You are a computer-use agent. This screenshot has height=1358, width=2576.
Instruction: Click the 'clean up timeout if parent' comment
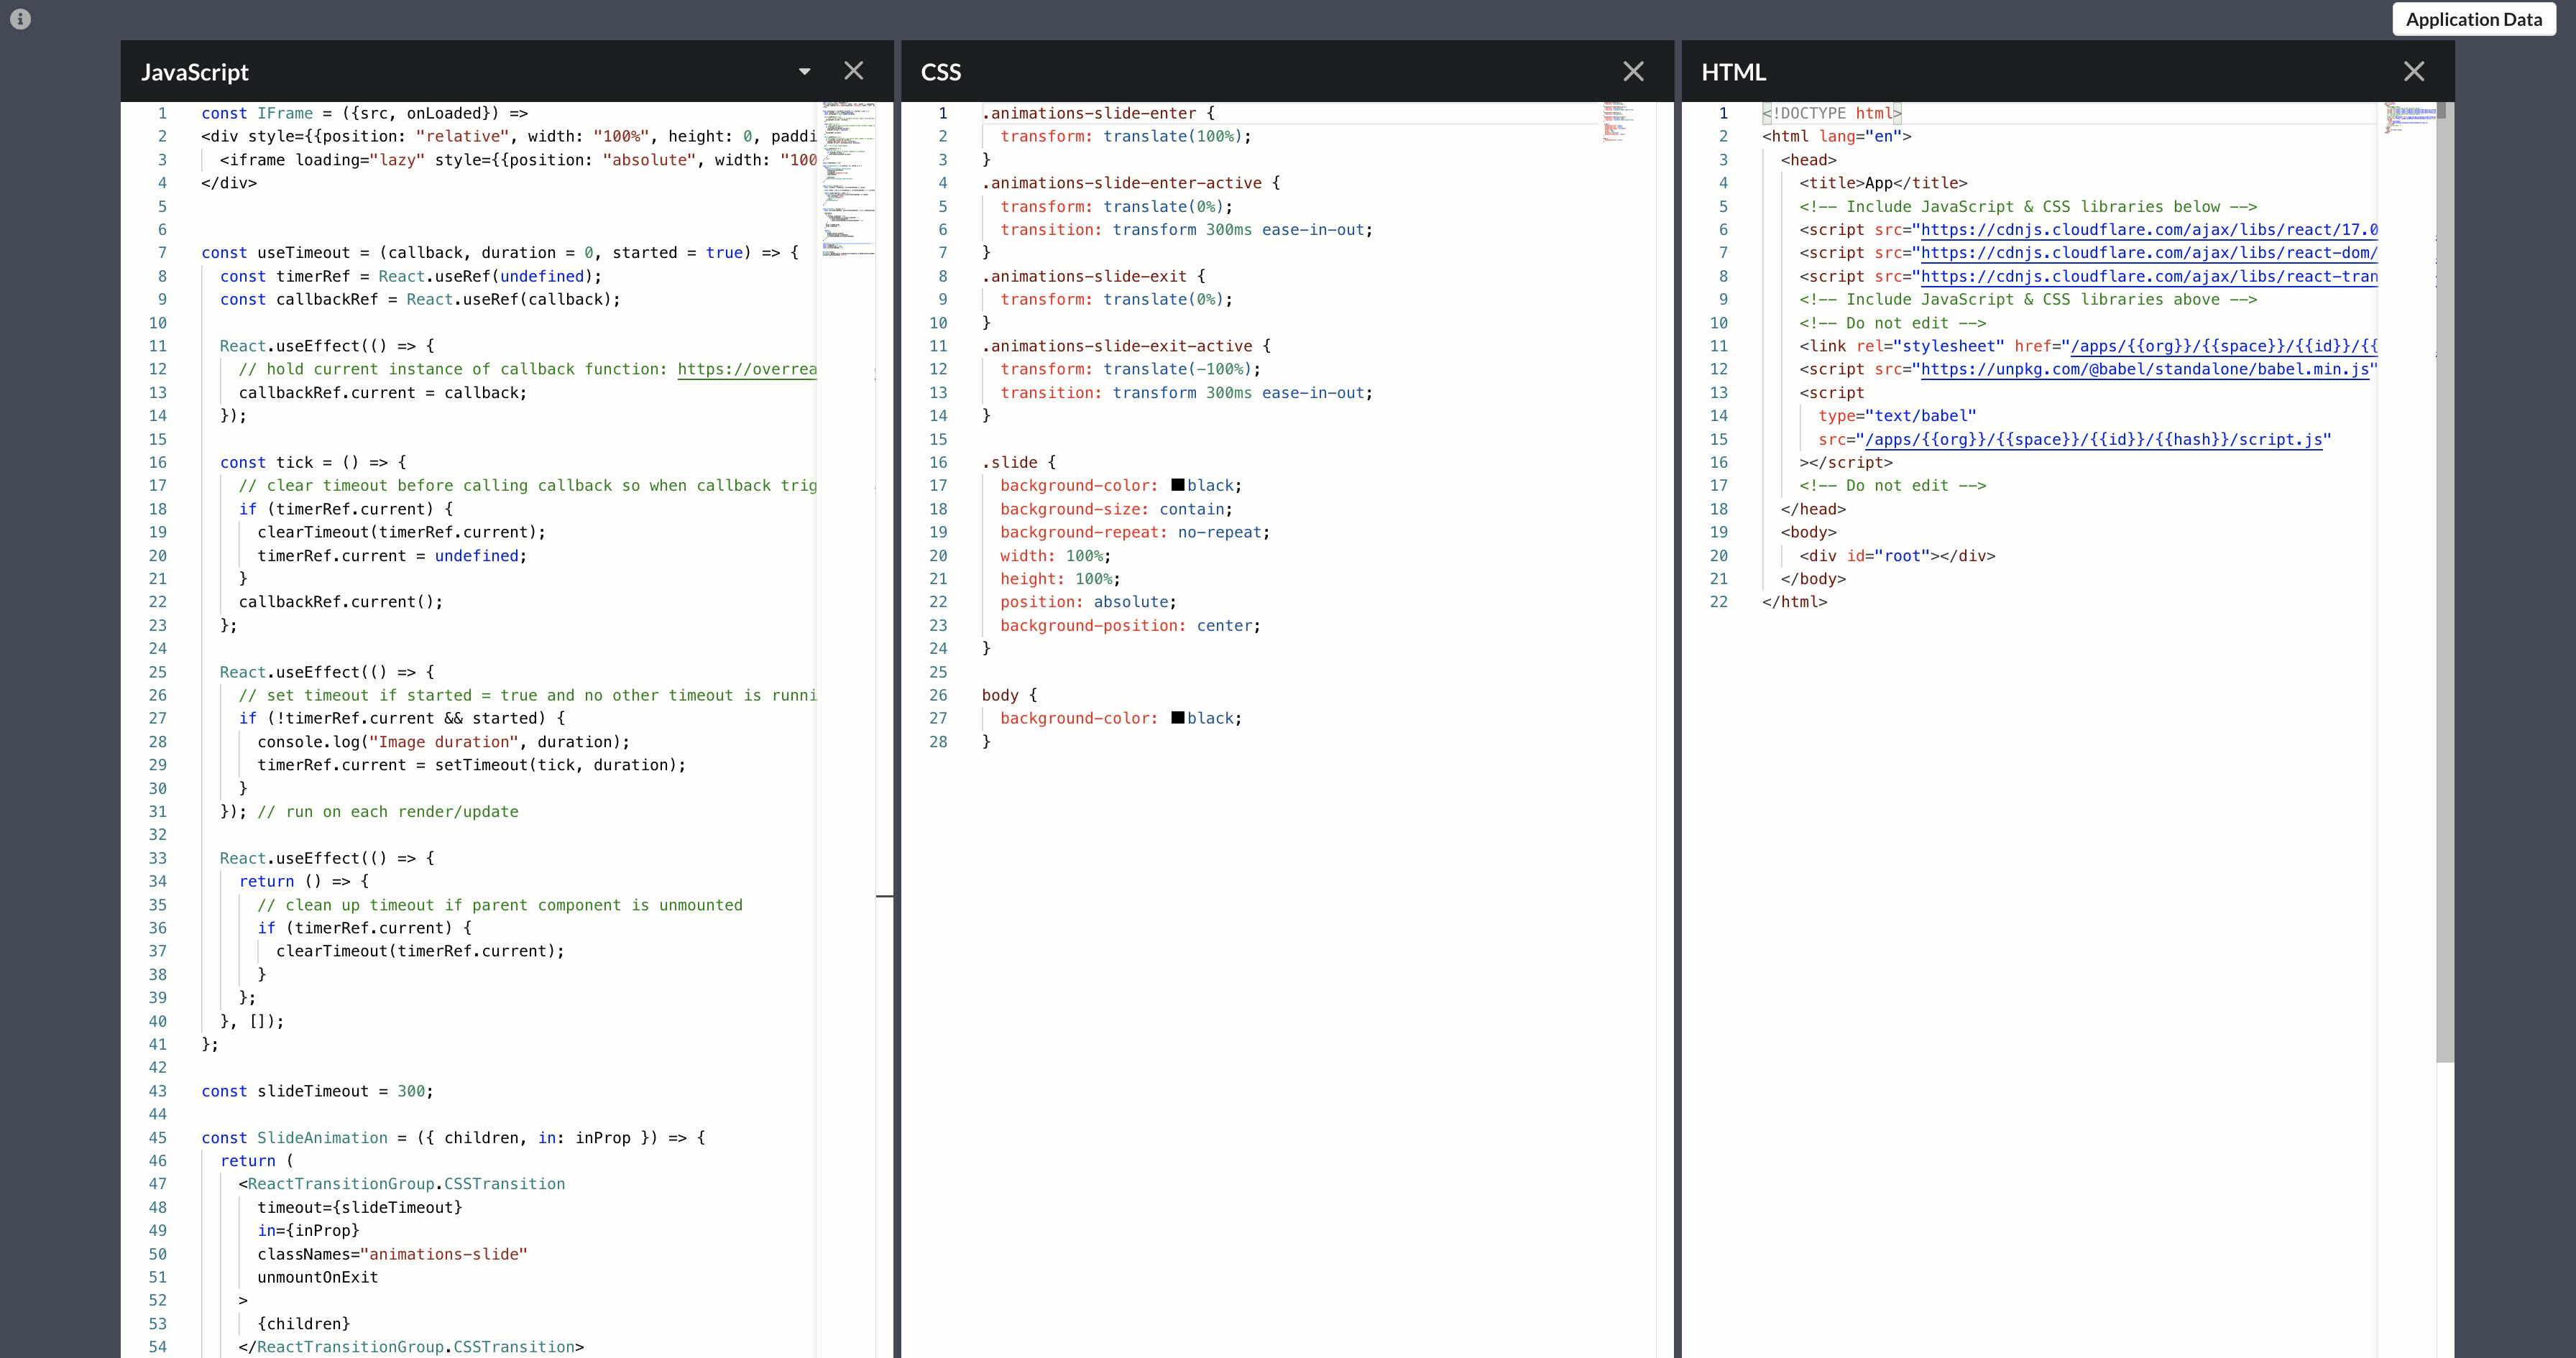pyautogui.click(x=500, y=905)
